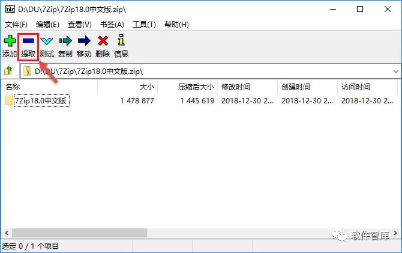Click the folder icon of 7Zip18.0中文版
This screenshot has height=253, width=402.
[x=9, y=100]
